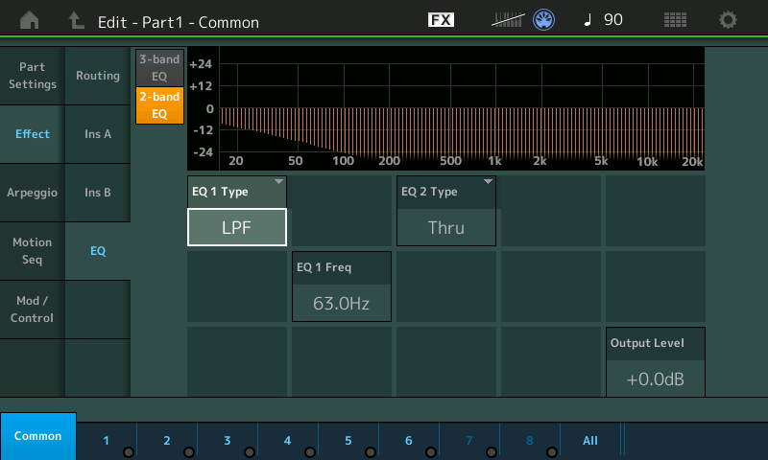Viewport: 768px width, 460px height.
Task: Open tempo settings note icon
Action: pyautogui.click(x=588, y=20)
